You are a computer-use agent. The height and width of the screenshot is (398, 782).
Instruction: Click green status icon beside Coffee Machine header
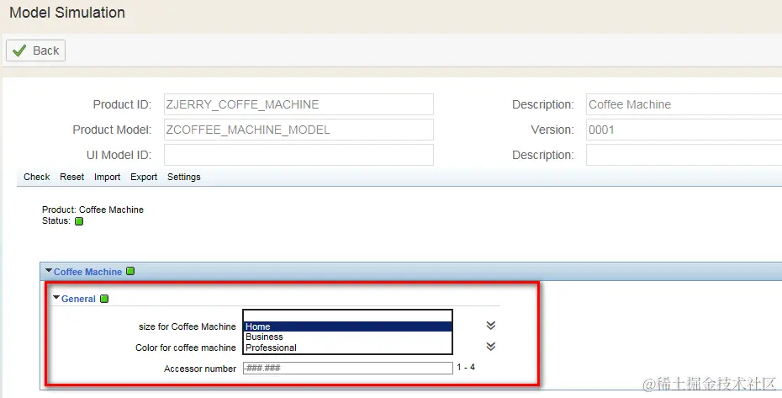(130, 271)
